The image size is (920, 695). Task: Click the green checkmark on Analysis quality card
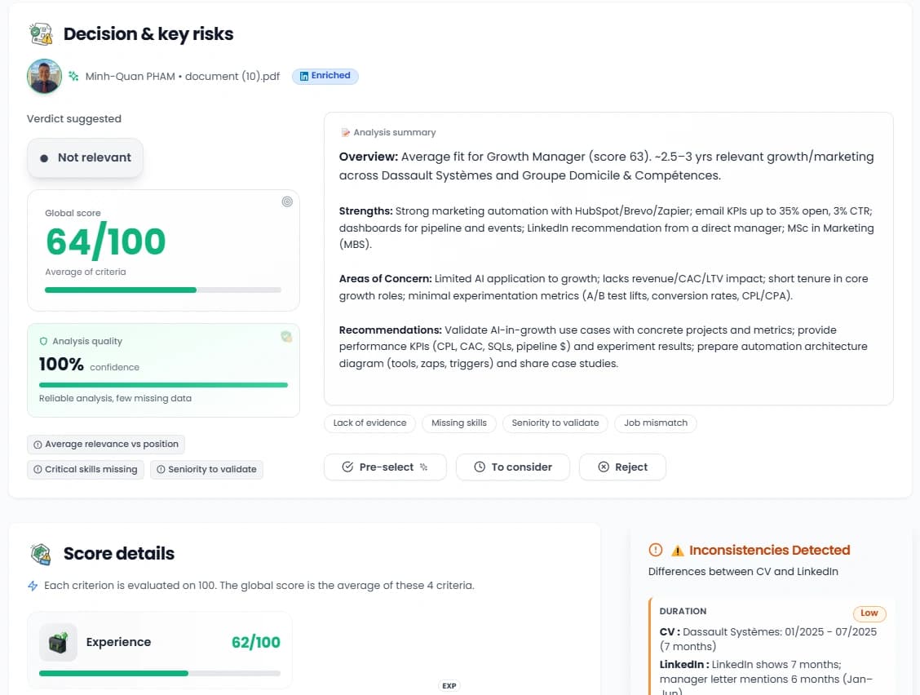click(x=286, y=336)
